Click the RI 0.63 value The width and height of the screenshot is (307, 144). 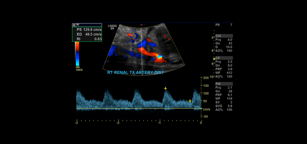[89, 39]
